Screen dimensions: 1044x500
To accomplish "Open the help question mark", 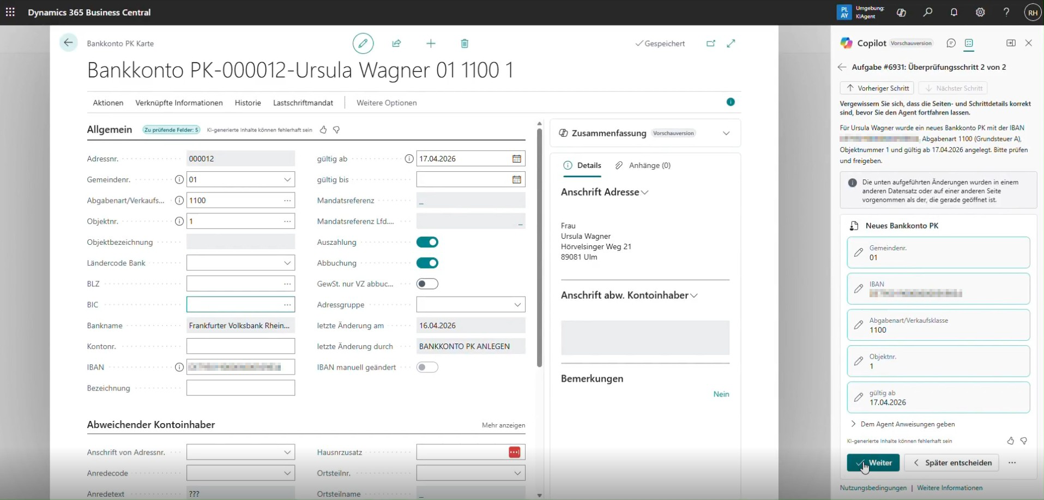I will coord(1006,13).
